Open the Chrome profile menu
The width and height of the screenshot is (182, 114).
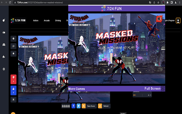point(176,3)
